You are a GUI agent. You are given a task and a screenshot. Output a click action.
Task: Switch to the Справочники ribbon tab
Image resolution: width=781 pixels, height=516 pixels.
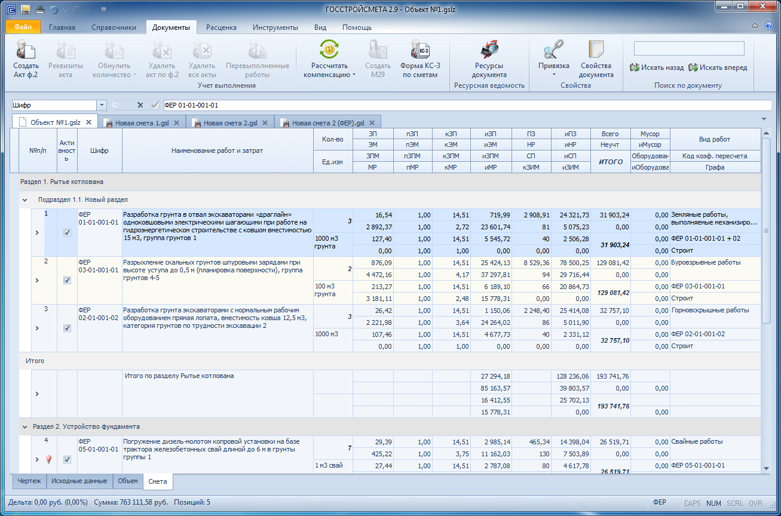click(114, 27)
